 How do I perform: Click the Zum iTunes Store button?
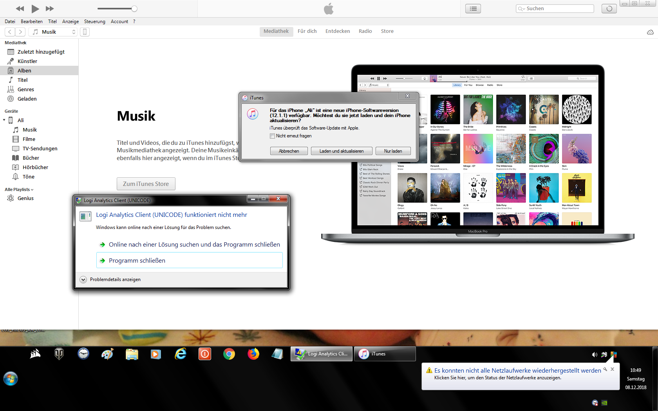coord(146,184)
